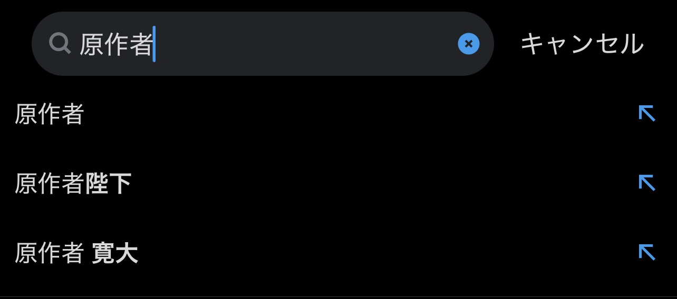Place cursor at end of search query
The image size is (677, 299).
click(154, 44)
